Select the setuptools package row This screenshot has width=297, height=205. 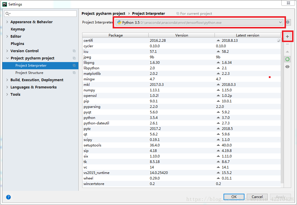pos(182,145)
